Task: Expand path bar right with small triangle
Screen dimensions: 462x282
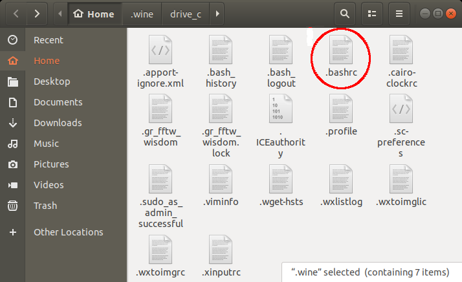Action: (x=217, y=14)
